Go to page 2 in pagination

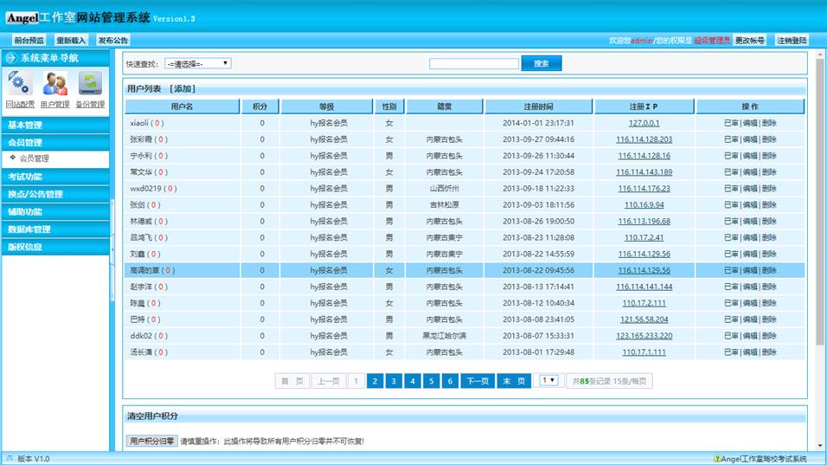tap(375, 381)
